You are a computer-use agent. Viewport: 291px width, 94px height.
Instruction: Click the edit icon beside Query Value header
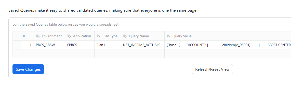click(x=168, y=36)
